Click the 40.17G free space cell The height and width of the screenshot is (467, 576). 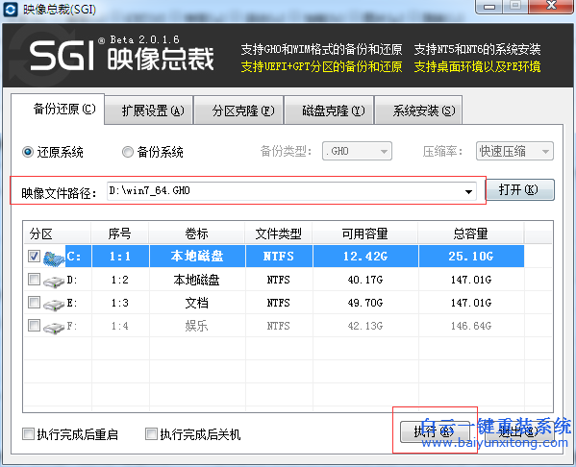pos(365,280)
